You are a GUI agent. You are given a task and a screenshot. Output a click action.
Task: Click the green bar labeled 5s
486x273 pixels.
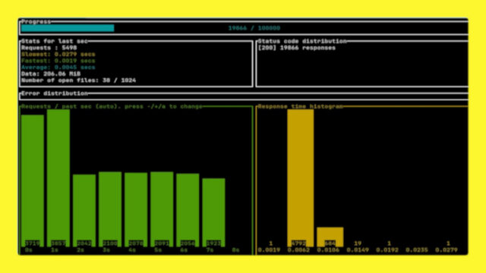click(x=162, y=209)
